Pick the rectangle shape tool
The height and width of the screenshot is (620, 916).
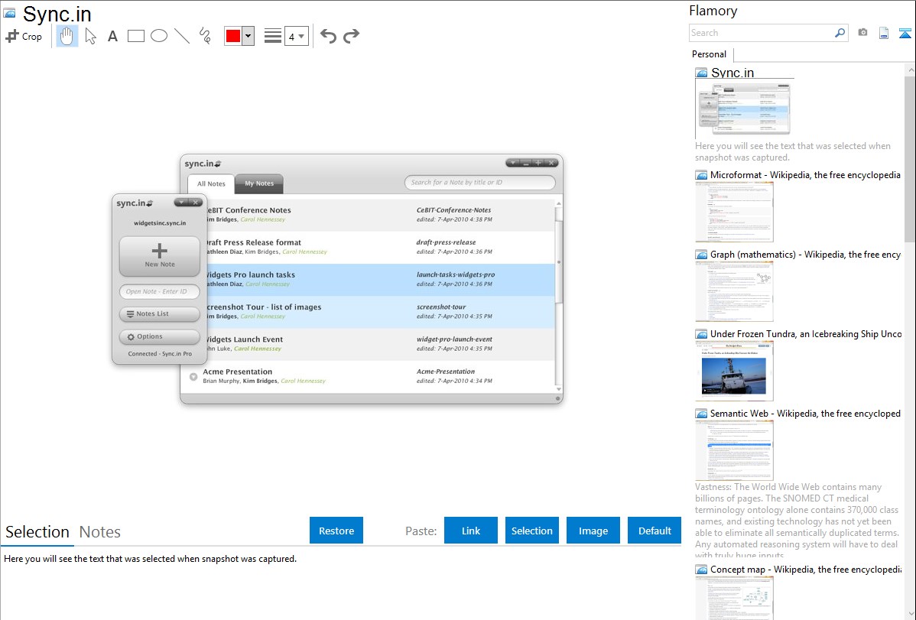pos(135,36)
